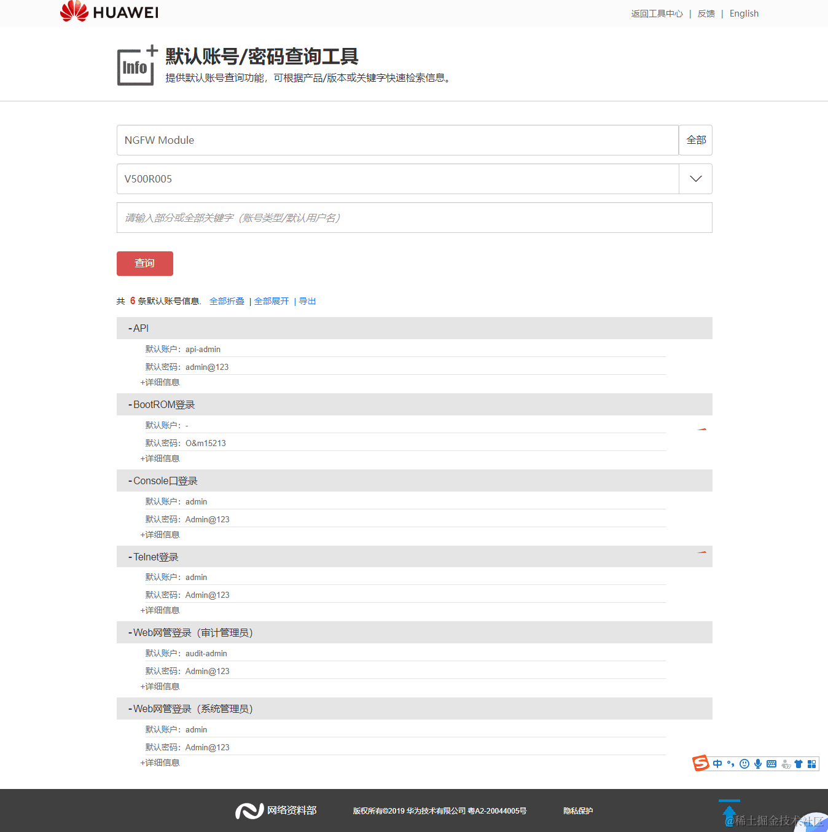
Task: Click 隐私保护 in footer
Action: point(578,811)
